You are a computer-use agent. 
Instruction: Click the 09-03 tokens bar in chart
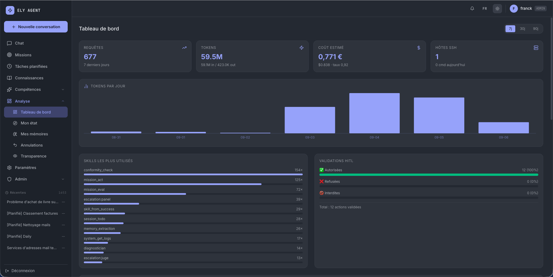310,120
